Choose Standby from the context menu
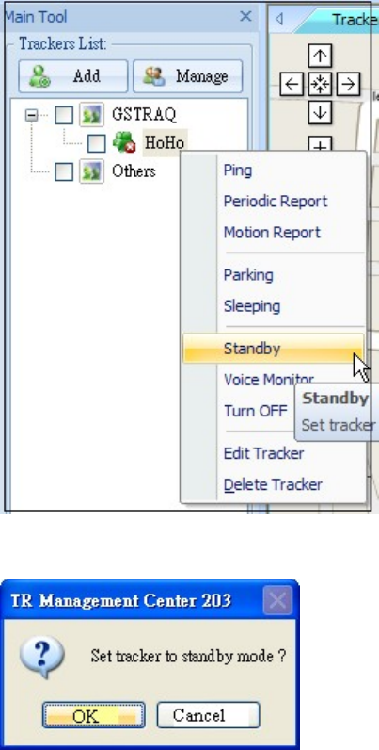The height and width of the screenshot is (750, 379). click(x=274, y=349)
